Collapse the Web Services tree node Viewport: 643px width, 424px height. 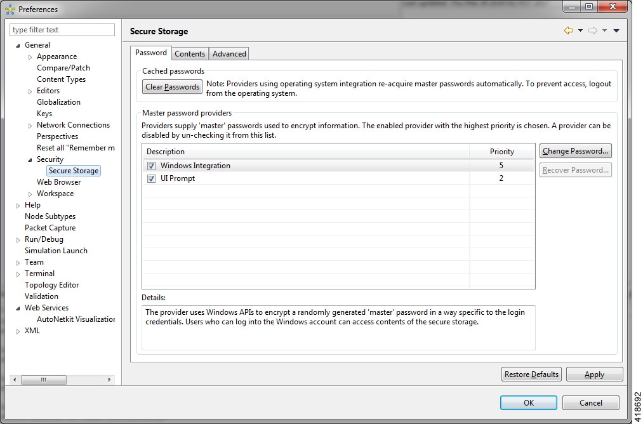[x=18, y=308]
